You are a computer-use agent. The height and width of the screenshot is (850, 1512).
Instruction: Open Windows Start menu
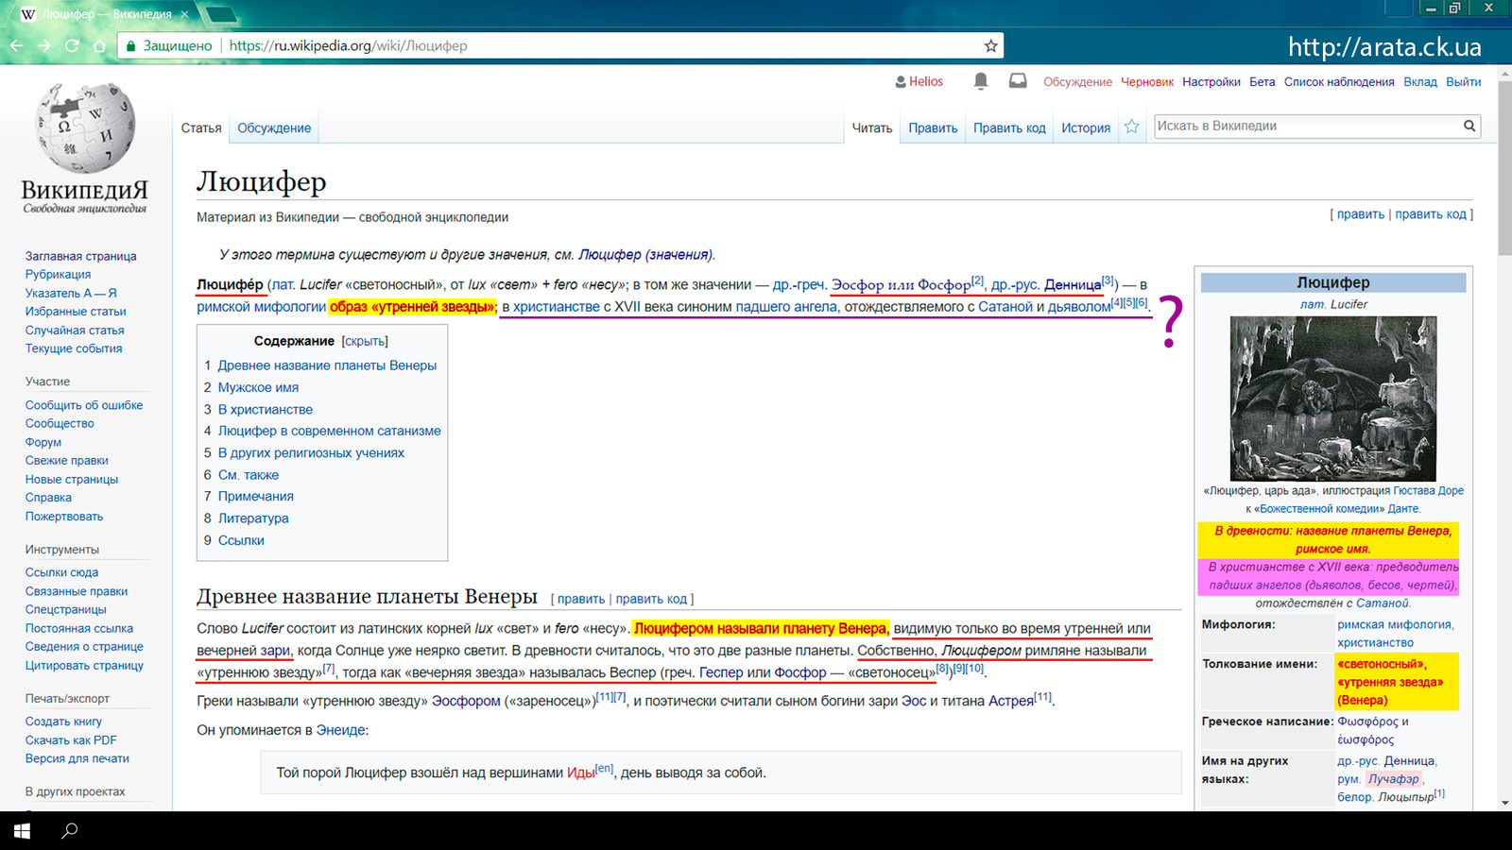click(x=22, y=830)
